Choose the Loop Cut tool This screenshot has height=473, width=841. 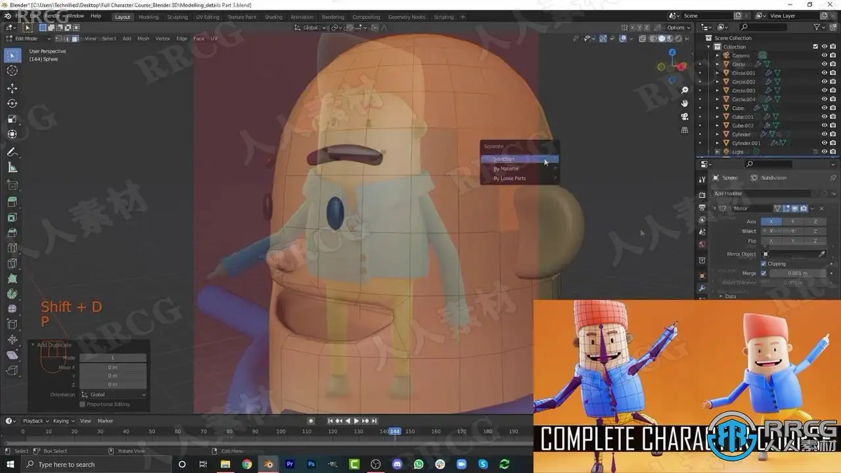[x=12, y=248]
